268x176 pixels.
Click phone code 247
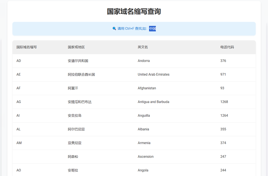point(223,156)
